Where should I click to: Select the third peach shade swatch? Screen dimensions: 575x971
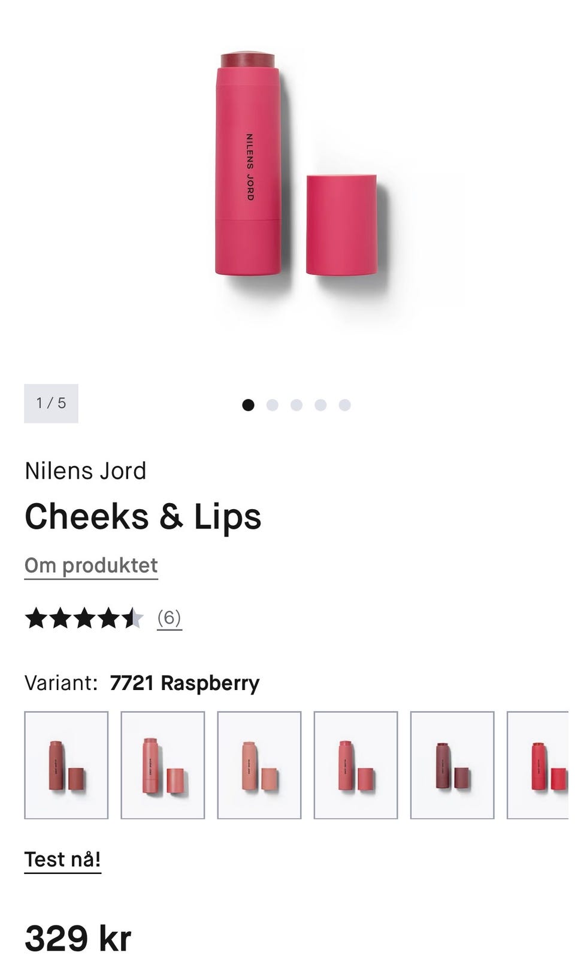point(259,765)
